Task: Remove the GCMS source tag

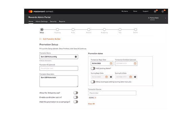Action: coord(95,98)
